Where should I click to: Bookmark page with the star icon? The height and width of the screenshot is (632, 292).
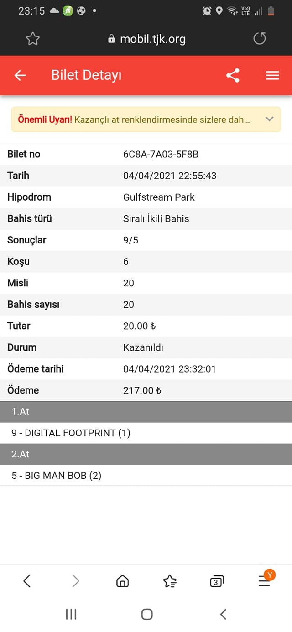[33, 39]
